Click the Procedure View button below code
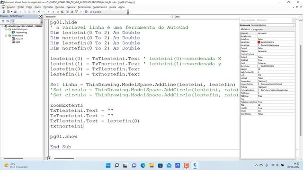The image size is (303, 170). click(46, 158)
